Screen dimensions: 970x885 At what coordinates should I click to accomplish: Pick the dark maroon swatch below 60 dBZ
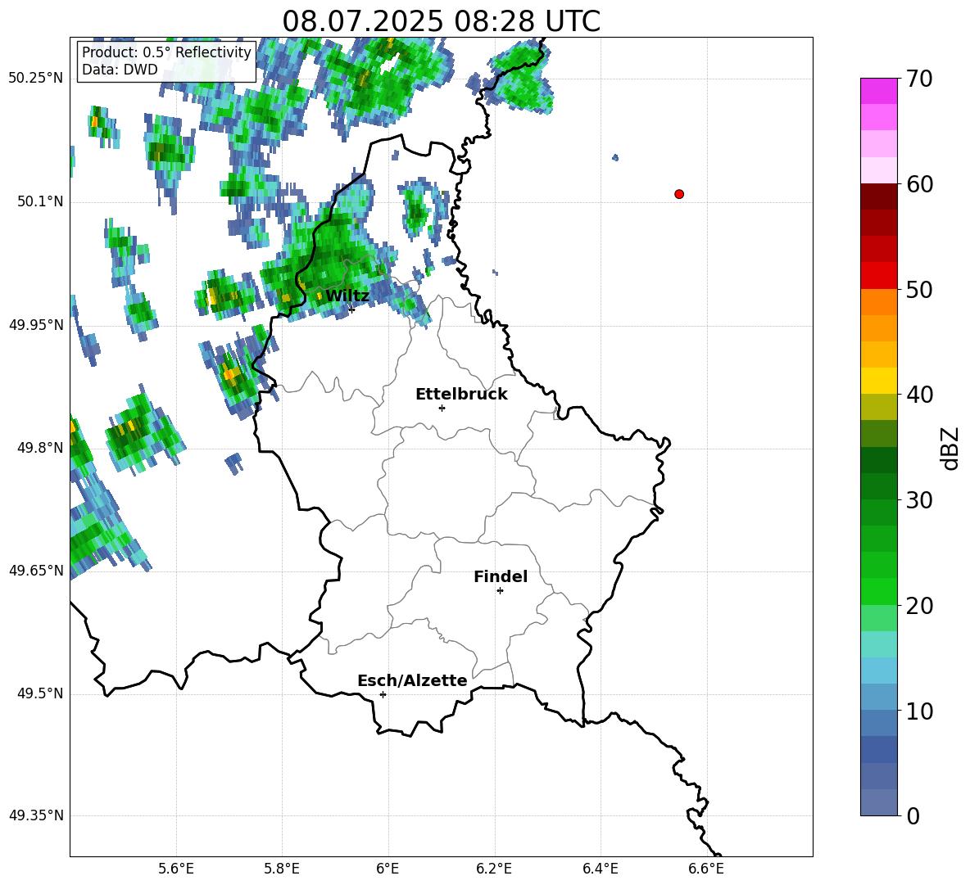coord(878,196)
